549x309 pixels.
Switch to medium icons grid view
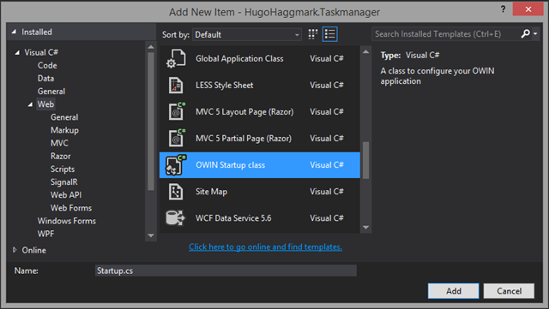(x=312, y=34)
